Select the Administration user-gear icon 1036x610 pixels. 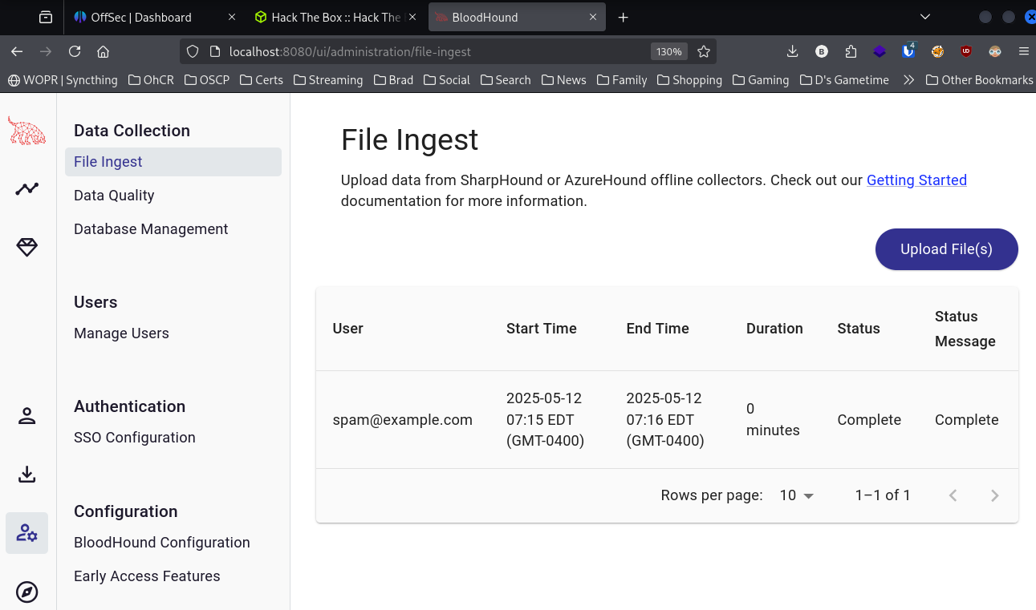[x=26, y=533]
